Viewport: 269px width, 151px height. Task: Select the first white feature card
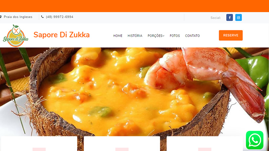click(39, 144)
